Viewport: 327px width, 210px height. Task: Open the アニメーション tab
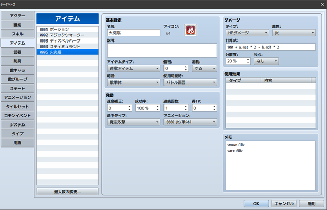17,97
